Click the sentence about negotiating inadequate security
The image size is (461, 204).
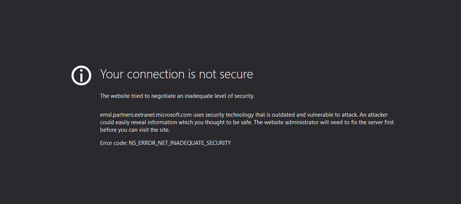[177, 96]
